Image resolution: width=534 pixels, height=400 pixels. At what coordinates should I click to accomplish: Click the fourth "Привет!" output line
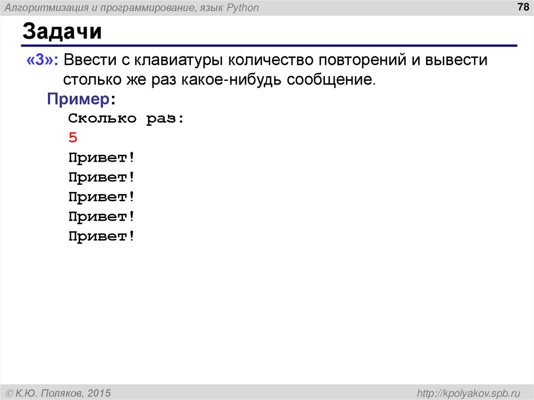click(x=101, y=216)
